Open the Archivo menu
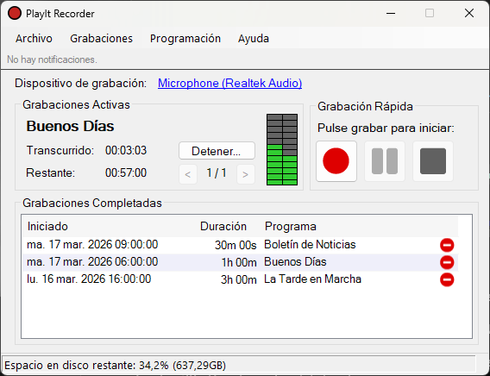Viewport: 490px width, 376px height. click(34, 39)
